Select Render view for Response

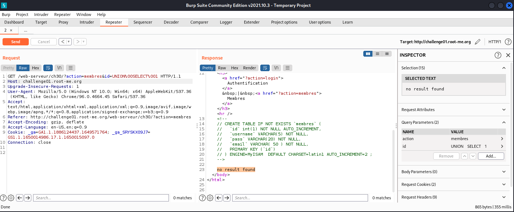(250, 68)
